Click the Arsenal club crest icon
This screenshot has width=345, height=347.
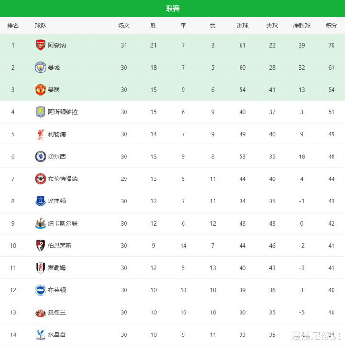click(x=40, y=46)
